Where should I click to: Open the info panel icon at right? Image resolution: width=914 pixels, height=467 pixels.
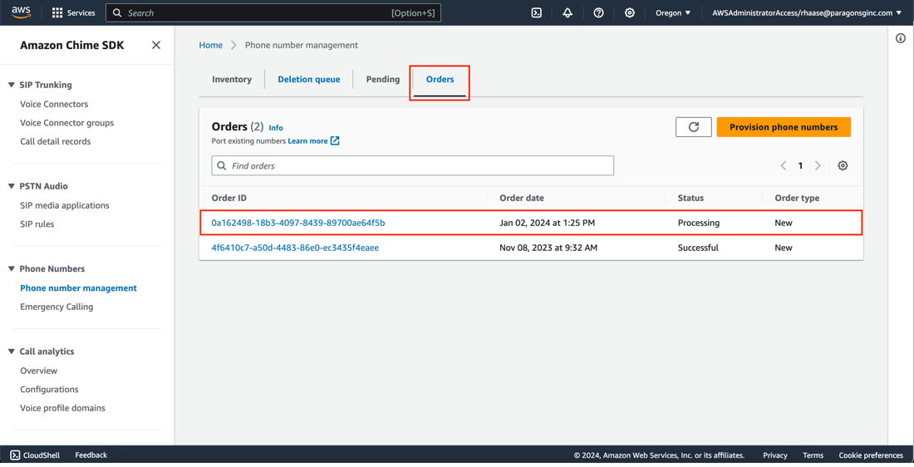(901, 38)
